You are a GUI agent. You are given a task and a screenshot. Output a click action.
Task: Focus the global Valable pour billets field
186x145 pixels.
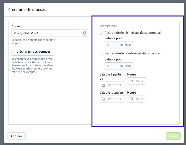[x=119, y=45]
